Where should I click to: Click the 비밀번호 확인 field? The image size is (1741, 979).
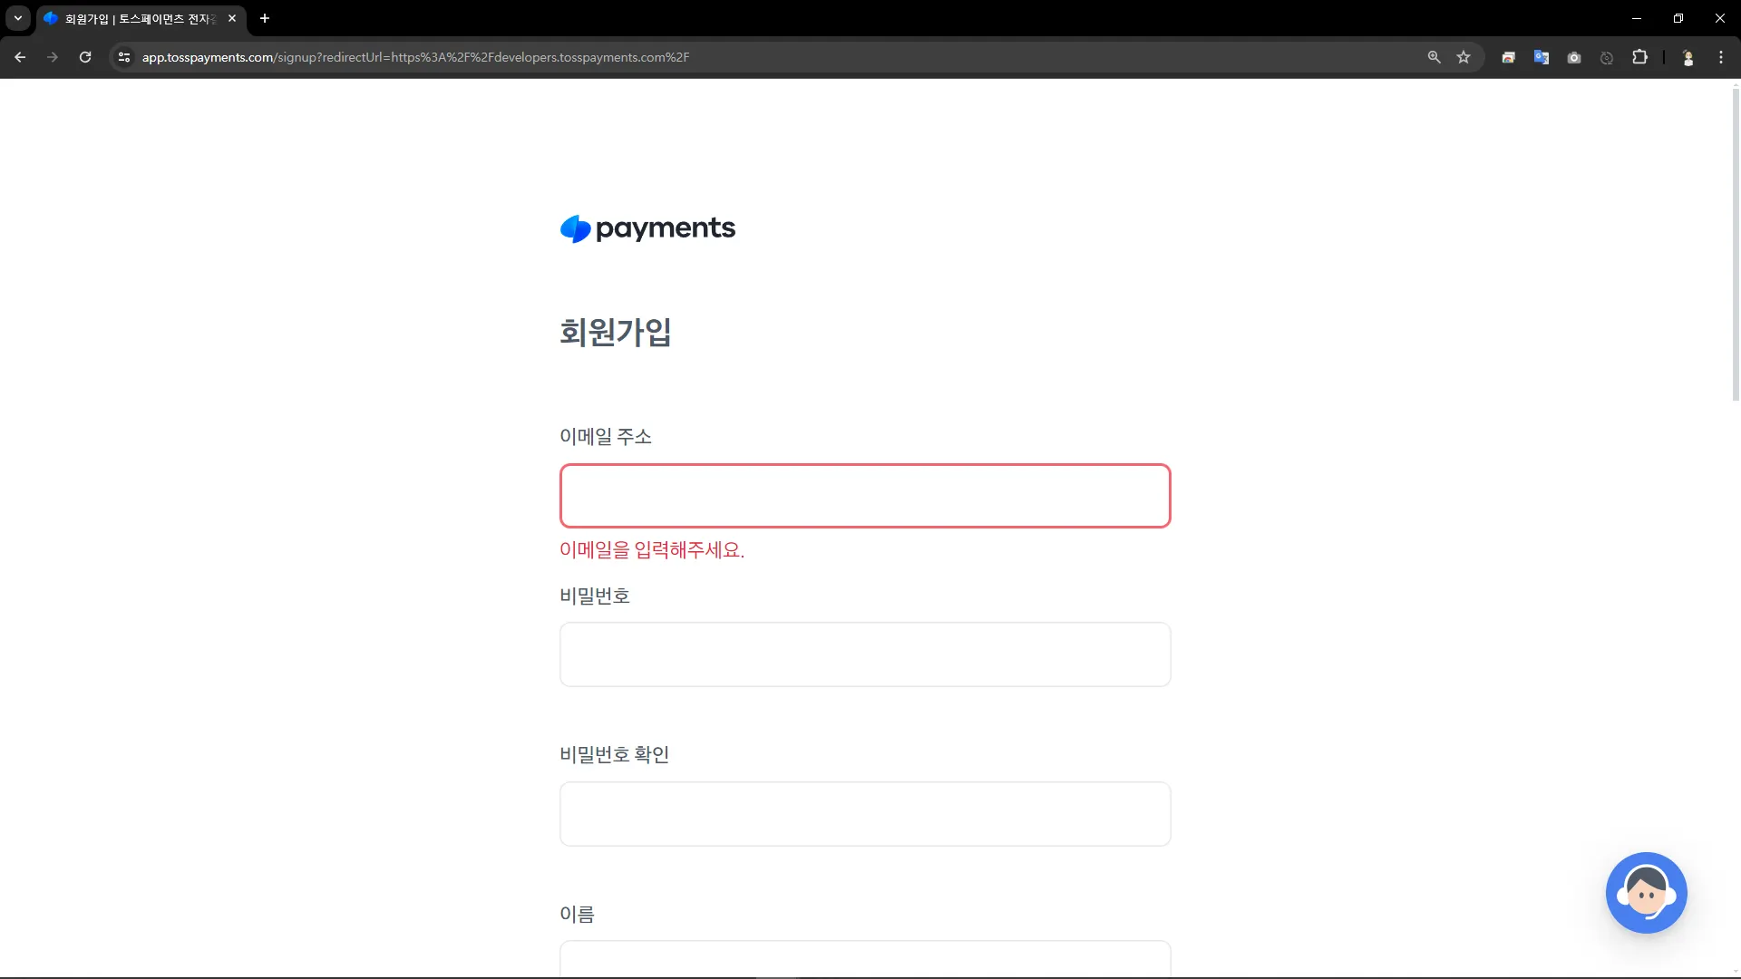(x=864, y=814)
